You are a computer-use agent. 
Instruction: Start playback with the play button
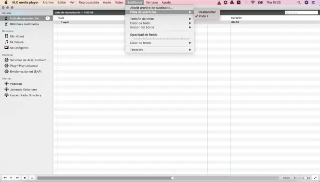coord(11,178)
